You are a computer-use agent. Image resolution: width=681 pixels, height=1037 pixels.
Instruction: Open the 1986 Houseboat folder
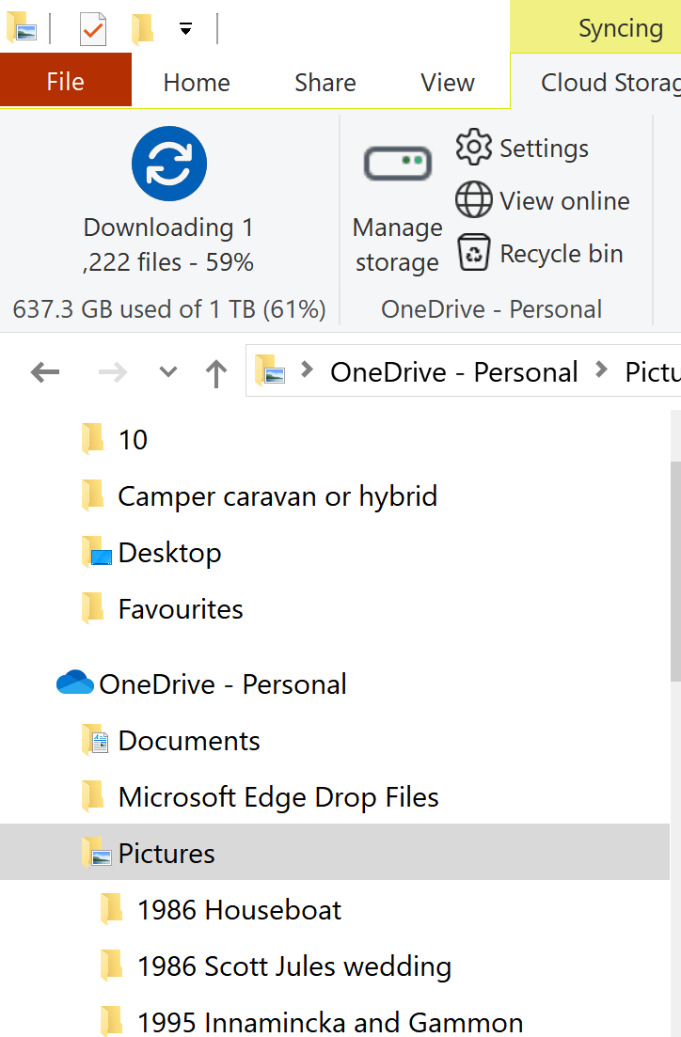pos(239,909)
